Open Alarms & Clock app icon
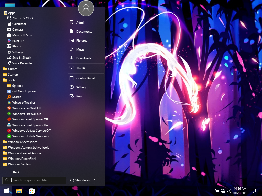The image size is (262, 196). (x=9, y=18)
